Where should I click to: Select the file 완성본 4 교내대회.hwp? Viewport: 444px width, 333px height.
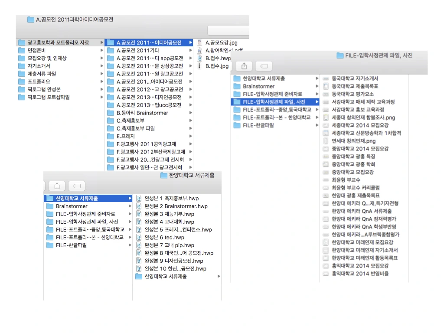point(177,222)
